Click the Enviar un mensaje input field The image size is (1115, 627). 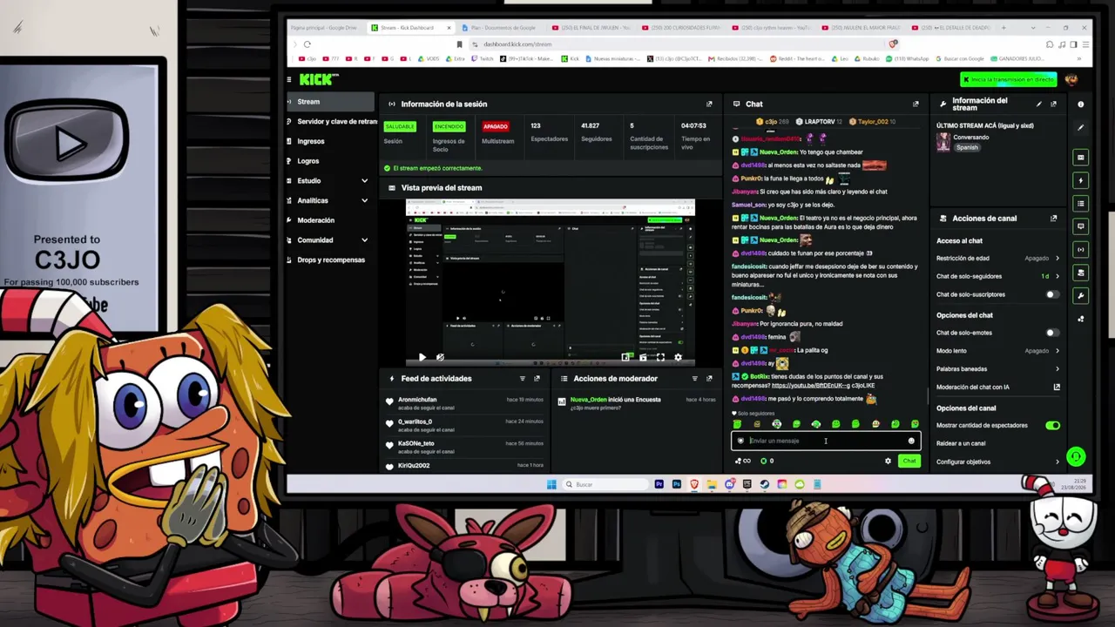(x=825, y=441)
